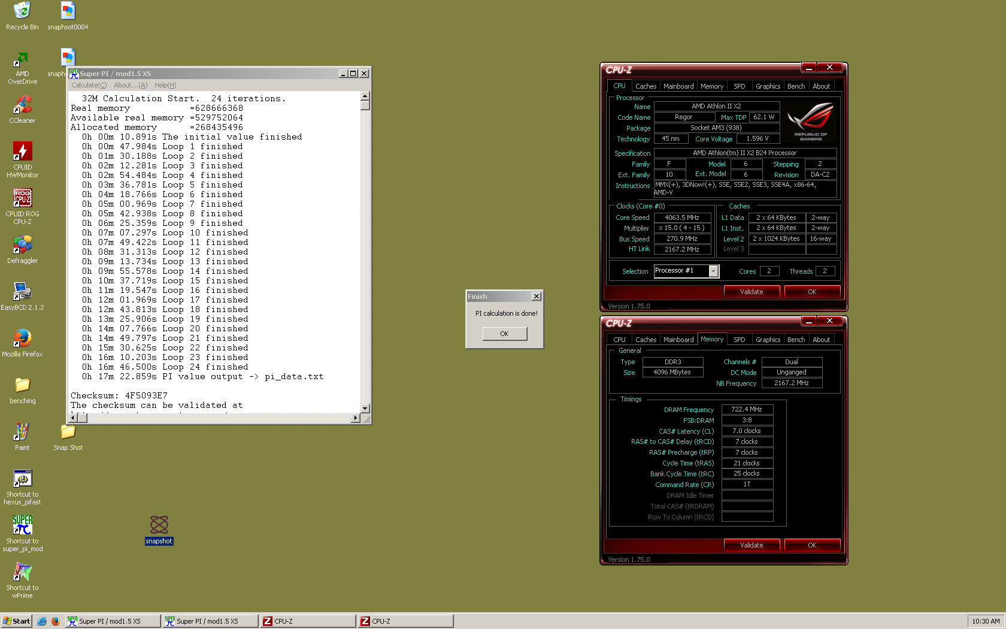Open Help menu in Super PI

pos(165,85)
